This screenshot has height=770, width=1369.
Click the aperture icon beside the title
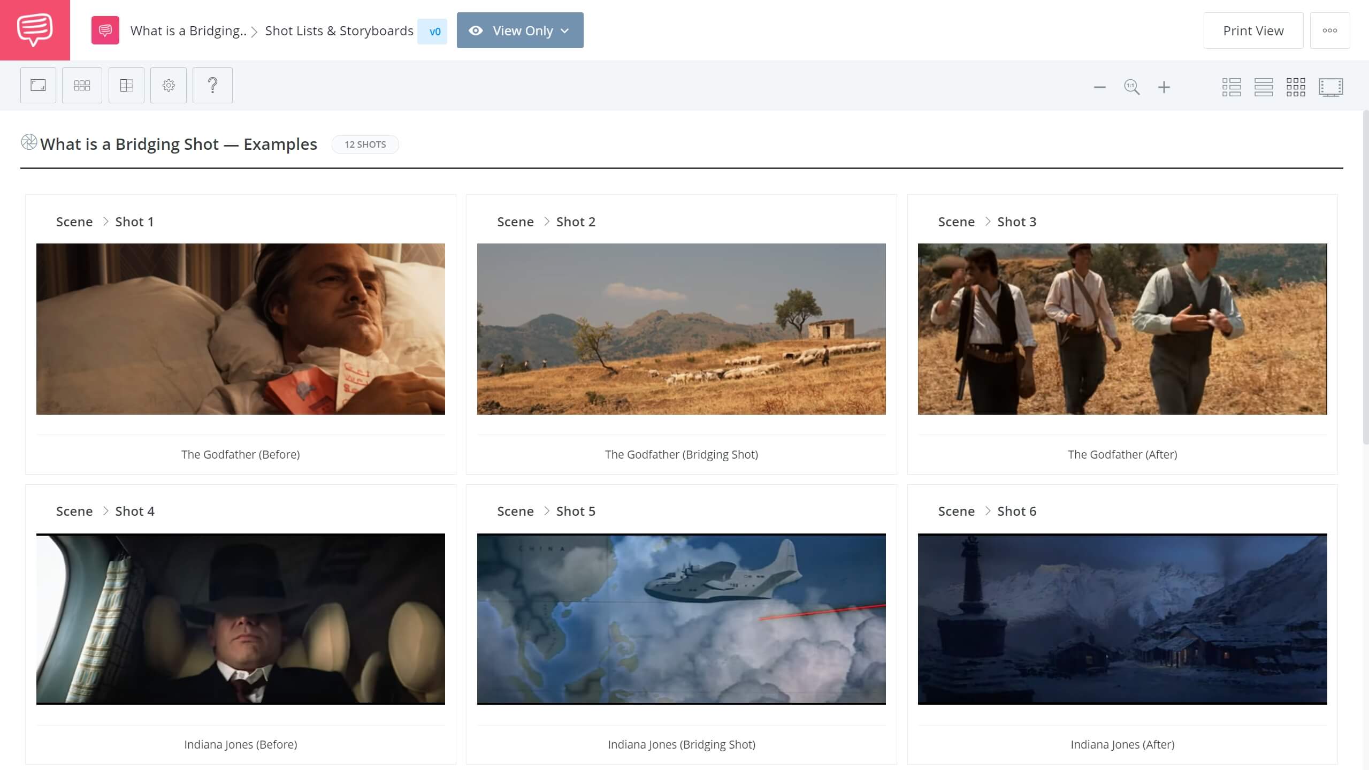tap(29, 142)
